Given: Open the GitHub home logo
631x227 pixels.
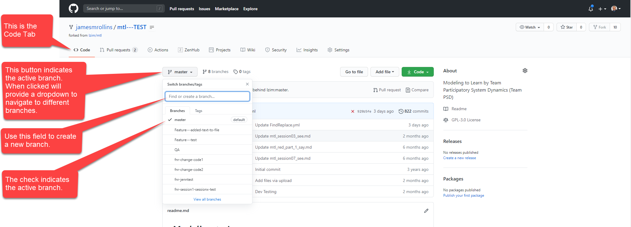Looking at the screenshot, I should (x=74, y=8).
